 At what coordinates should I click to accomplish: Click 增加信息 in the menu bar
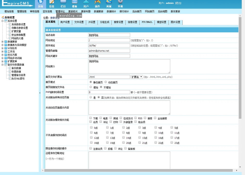[x=9, y=11]
